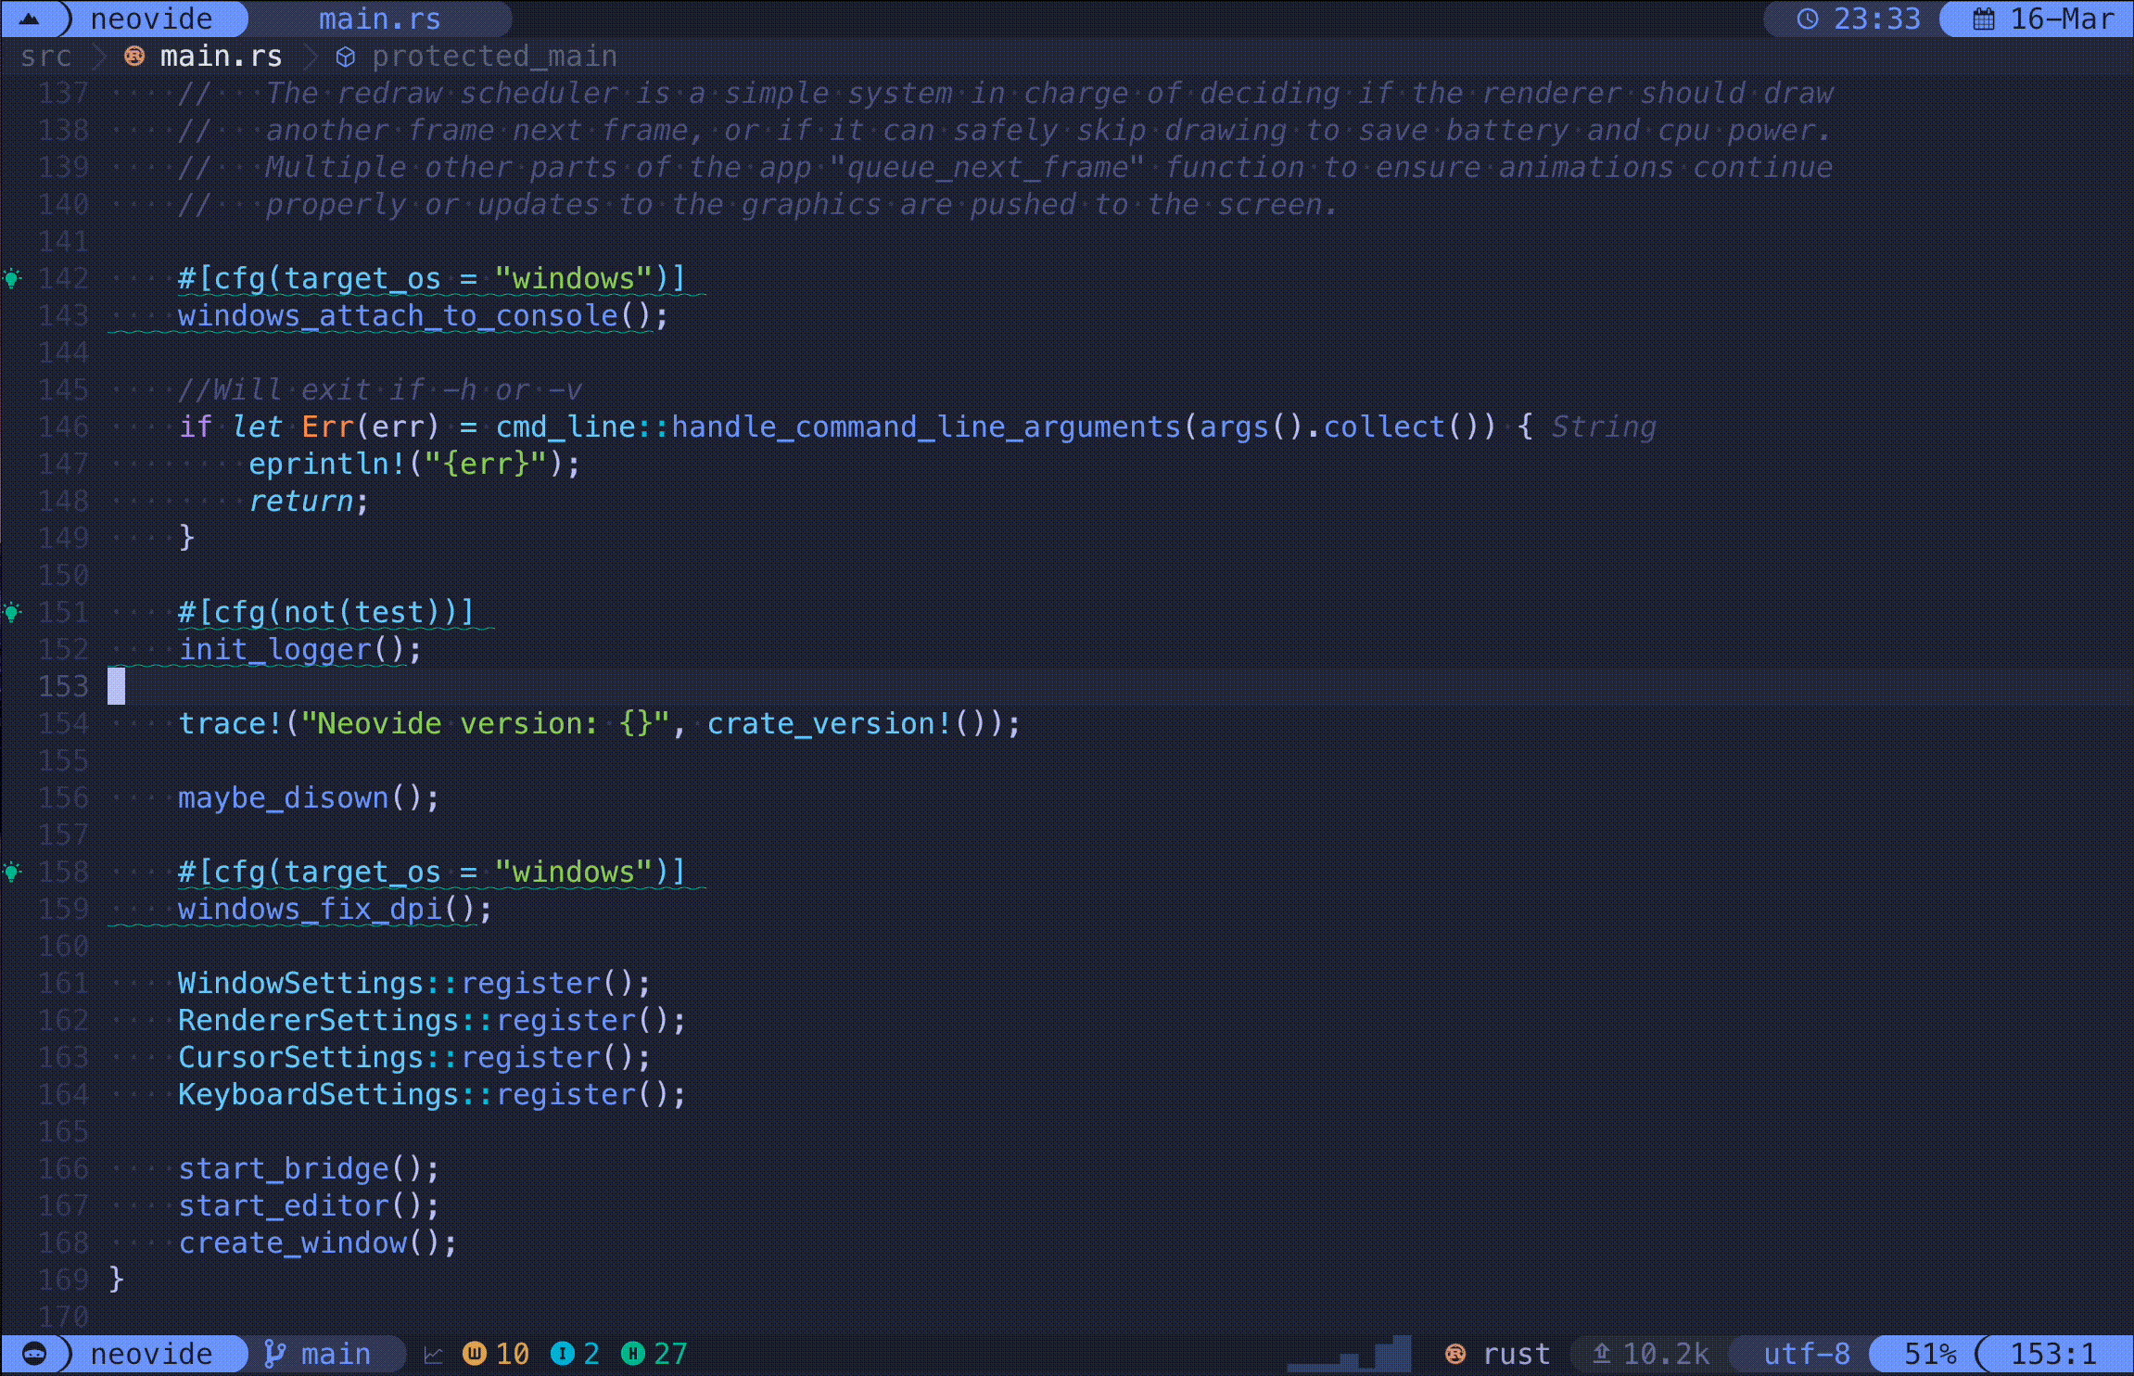Click the Err(err) pattern on line 146
Viewport: 2134px width, 1376px height.
point(370,427)
